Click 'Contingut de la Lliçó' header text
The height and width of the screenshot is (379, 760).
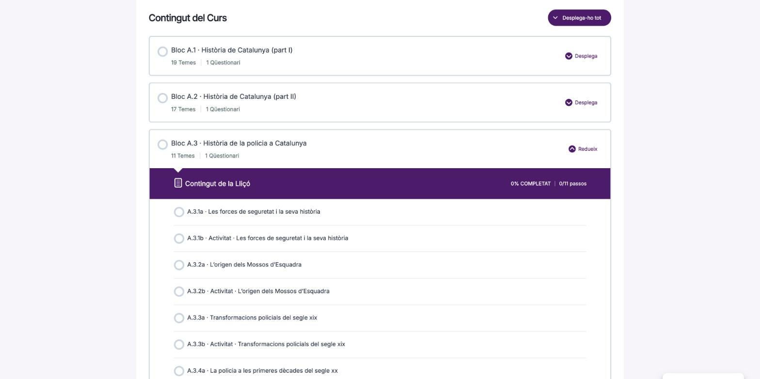218,184
